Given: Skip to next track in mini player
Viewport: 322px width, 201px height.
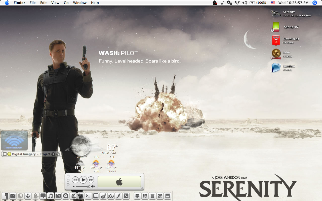Looking at the screenshot, I should point(91,180).
